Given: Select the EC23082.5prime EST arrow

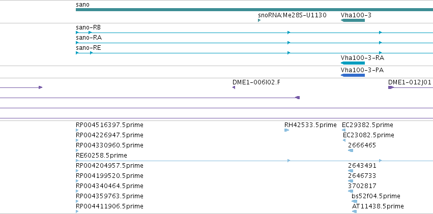Looking at the screenshot, I should (x=344, y=140).
